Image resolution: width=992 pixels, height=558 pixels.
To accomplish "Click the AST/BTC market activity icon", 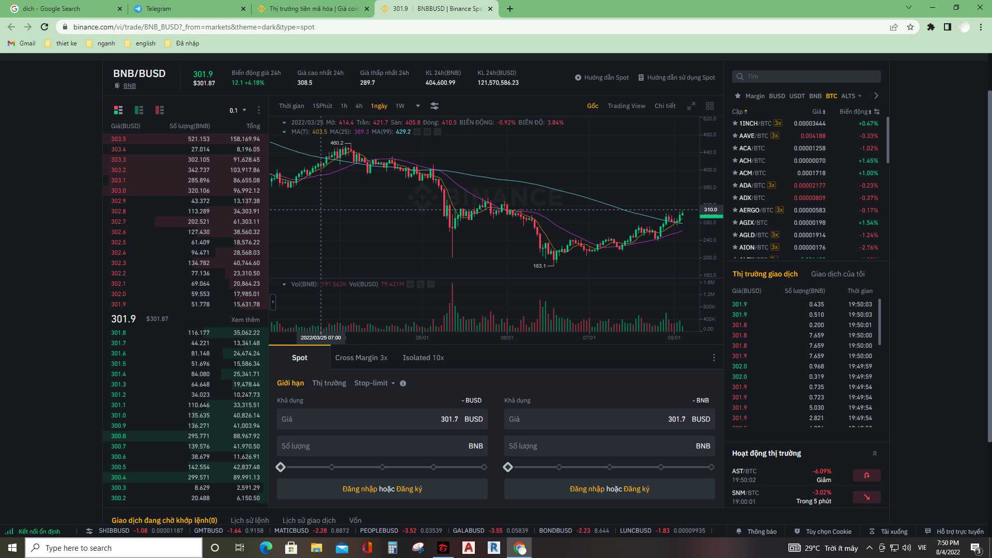I will point(867,475).
